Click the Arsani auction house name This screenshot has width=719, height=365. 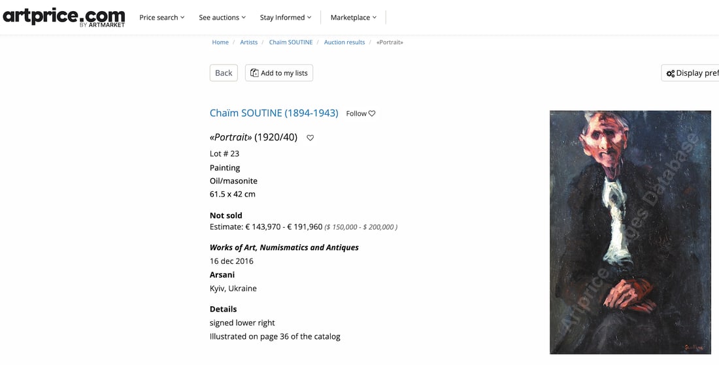tap(222, 275)
